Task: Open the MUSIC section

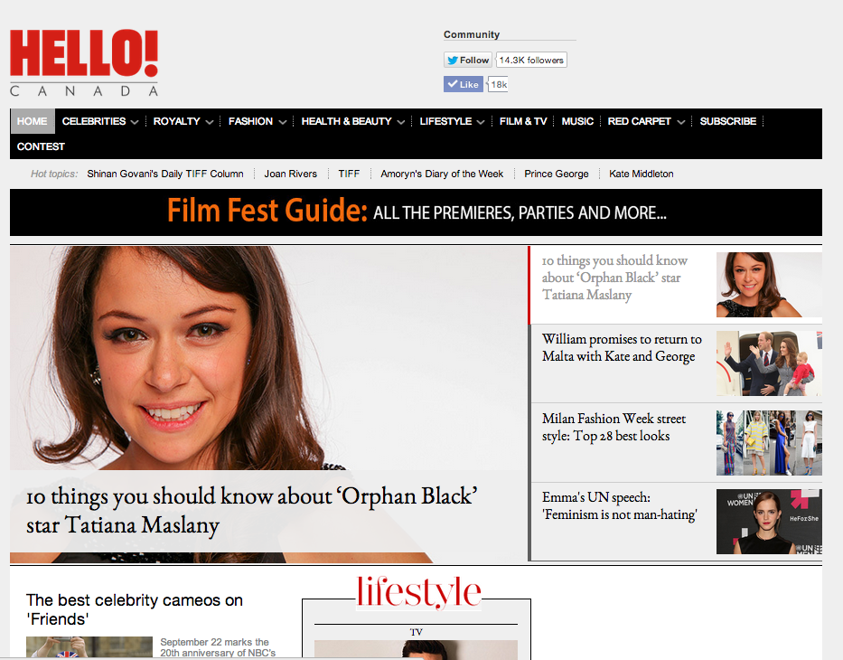Action: [x=577, y=121]
